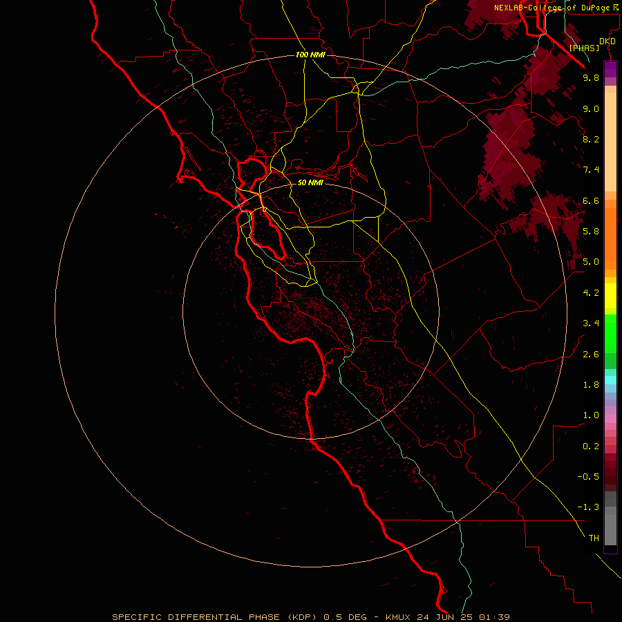The width and height of the screenshot is (622, 622).
Task: Click the 9.8 value on the scale
Action: (x=591, y=77)
